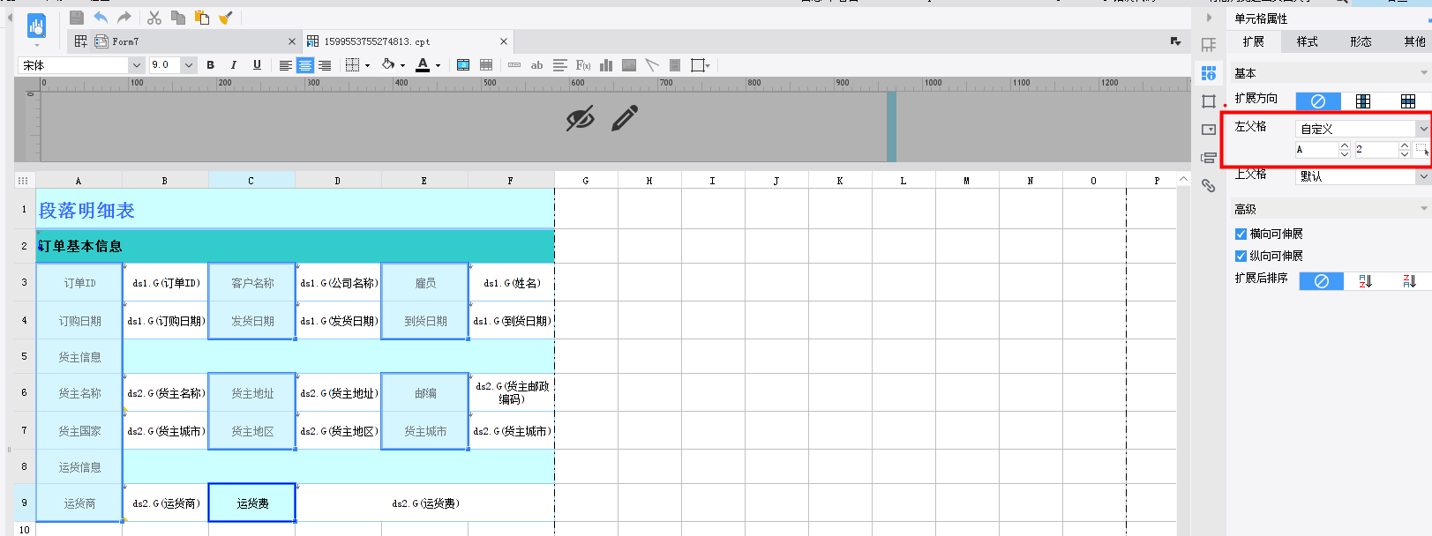Collapse the right properties panel arrow
The width and height of the screenshot is (1432, 536).
pos(1209,18)
